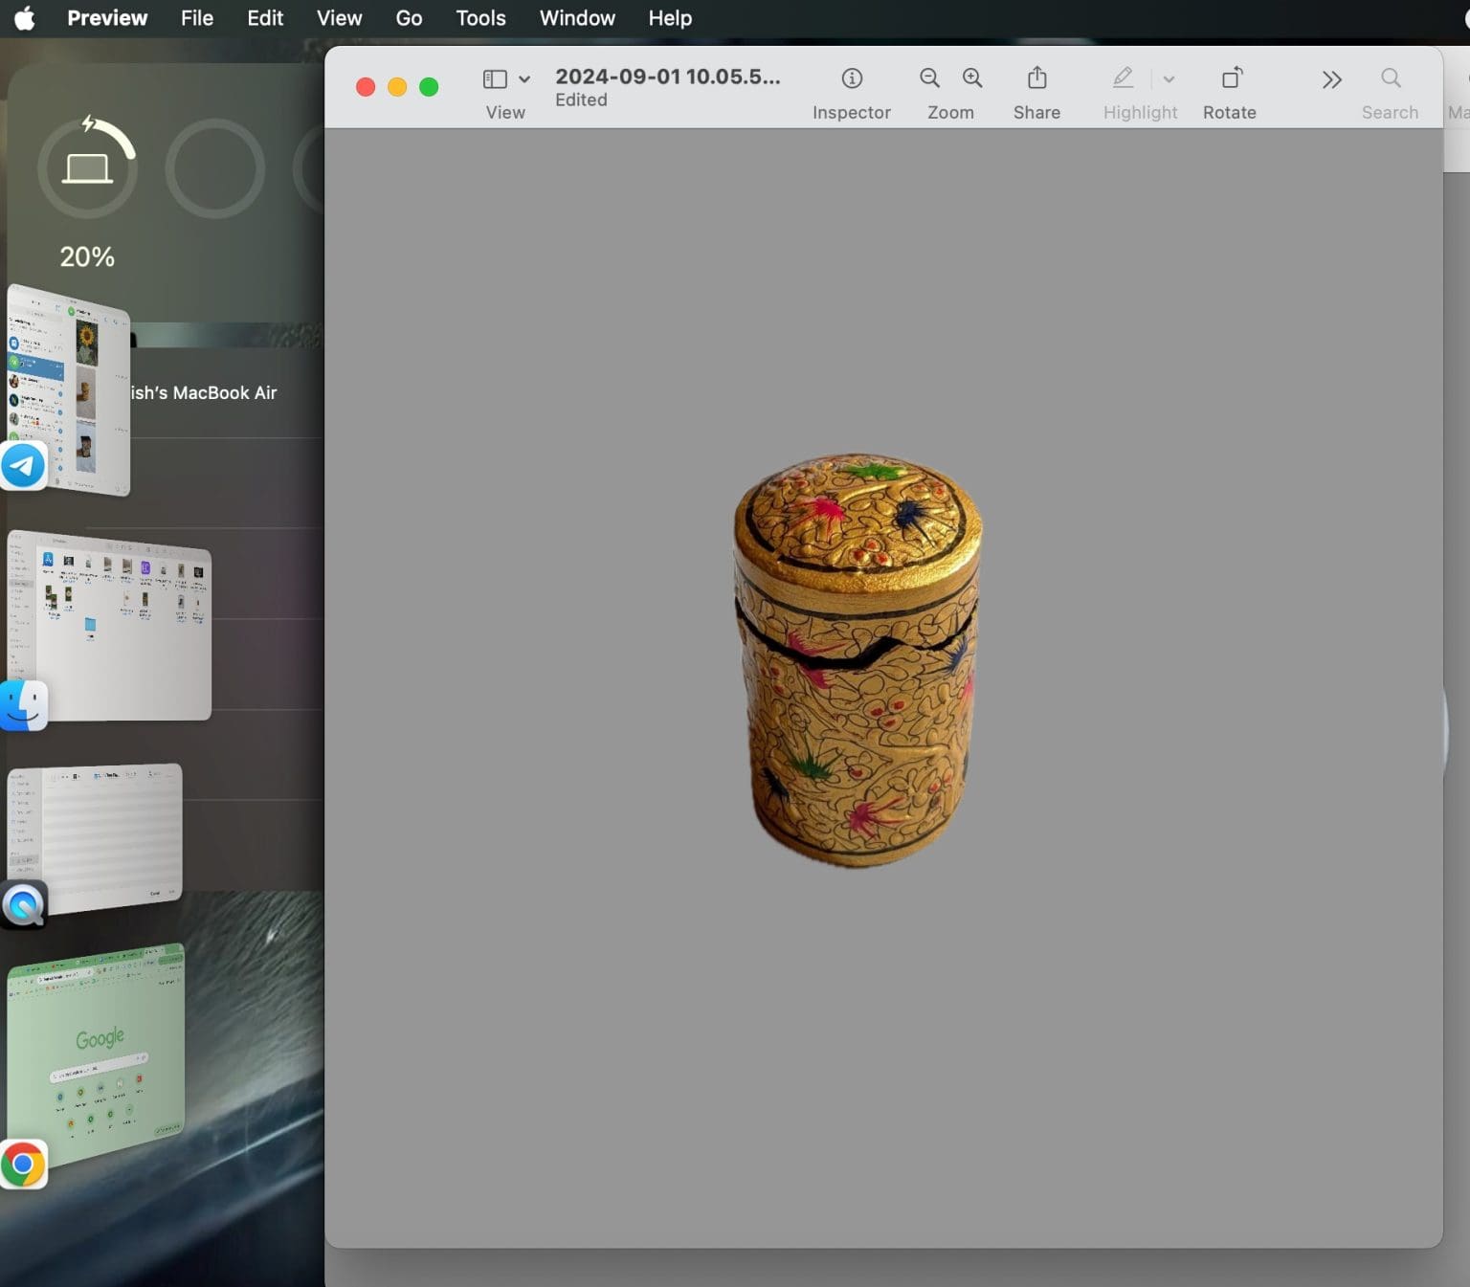Activate the Search field
The width and height of the screenshot is (1470, 1287).
1390,78
